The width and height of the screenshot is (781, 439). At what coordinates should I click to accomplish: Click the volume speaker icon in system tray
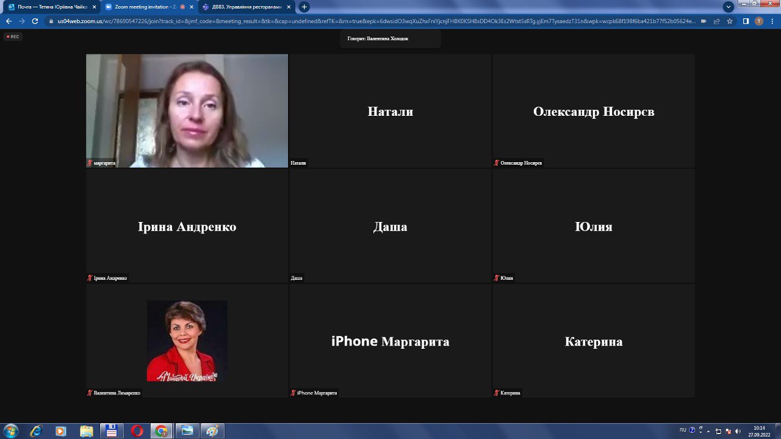(x=738, y=431)
